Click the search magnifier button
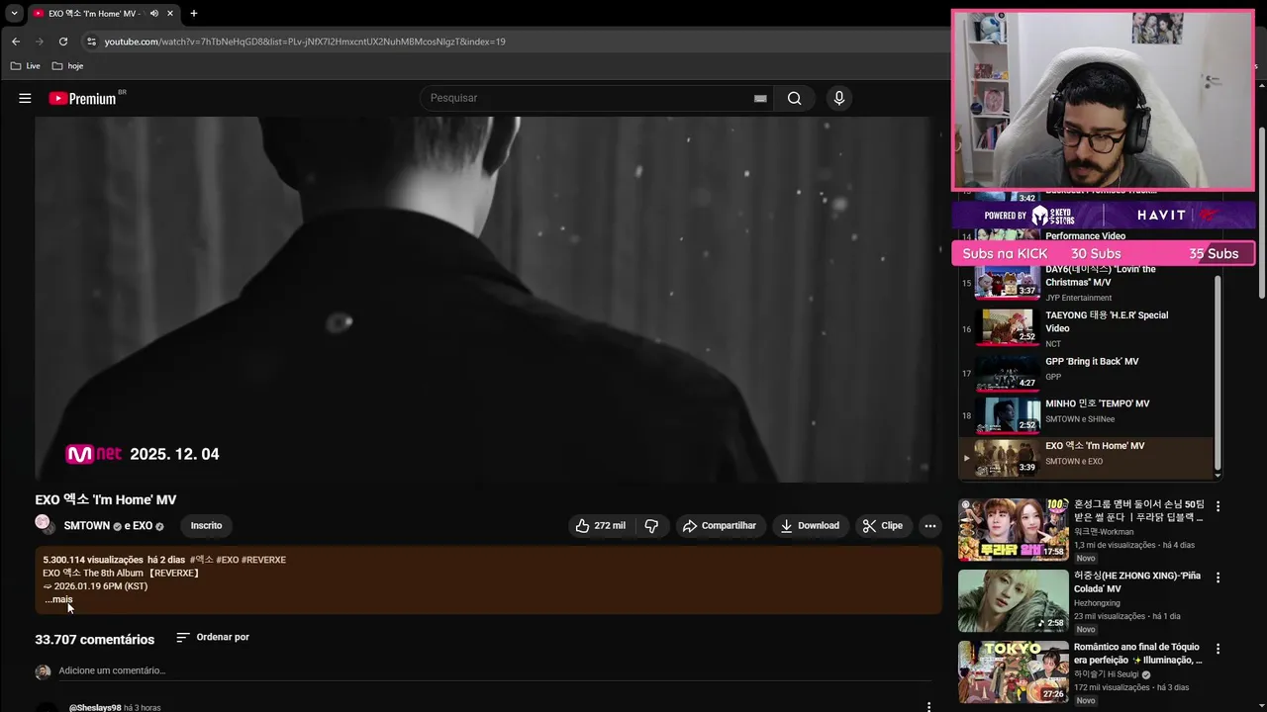The height and width of the screenshot is (712, 1267). click(794, 98)
